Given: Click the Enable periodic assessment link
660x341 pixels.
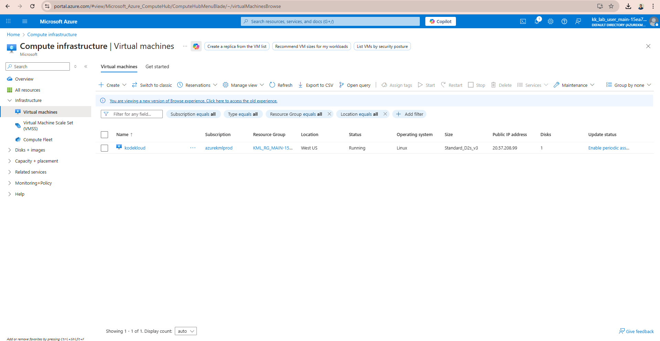Looking at the screenshot, I should click(x=609, y=148).
